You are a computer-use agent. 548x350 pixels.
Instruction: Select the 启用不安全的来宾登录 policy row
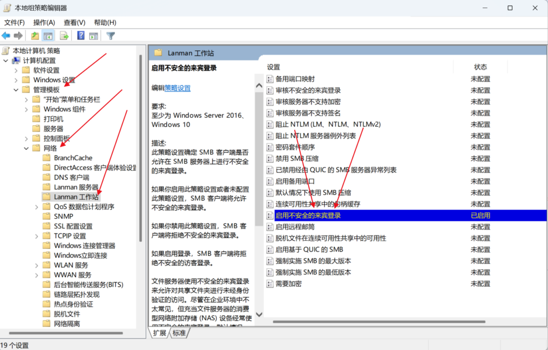pos(406,215)
